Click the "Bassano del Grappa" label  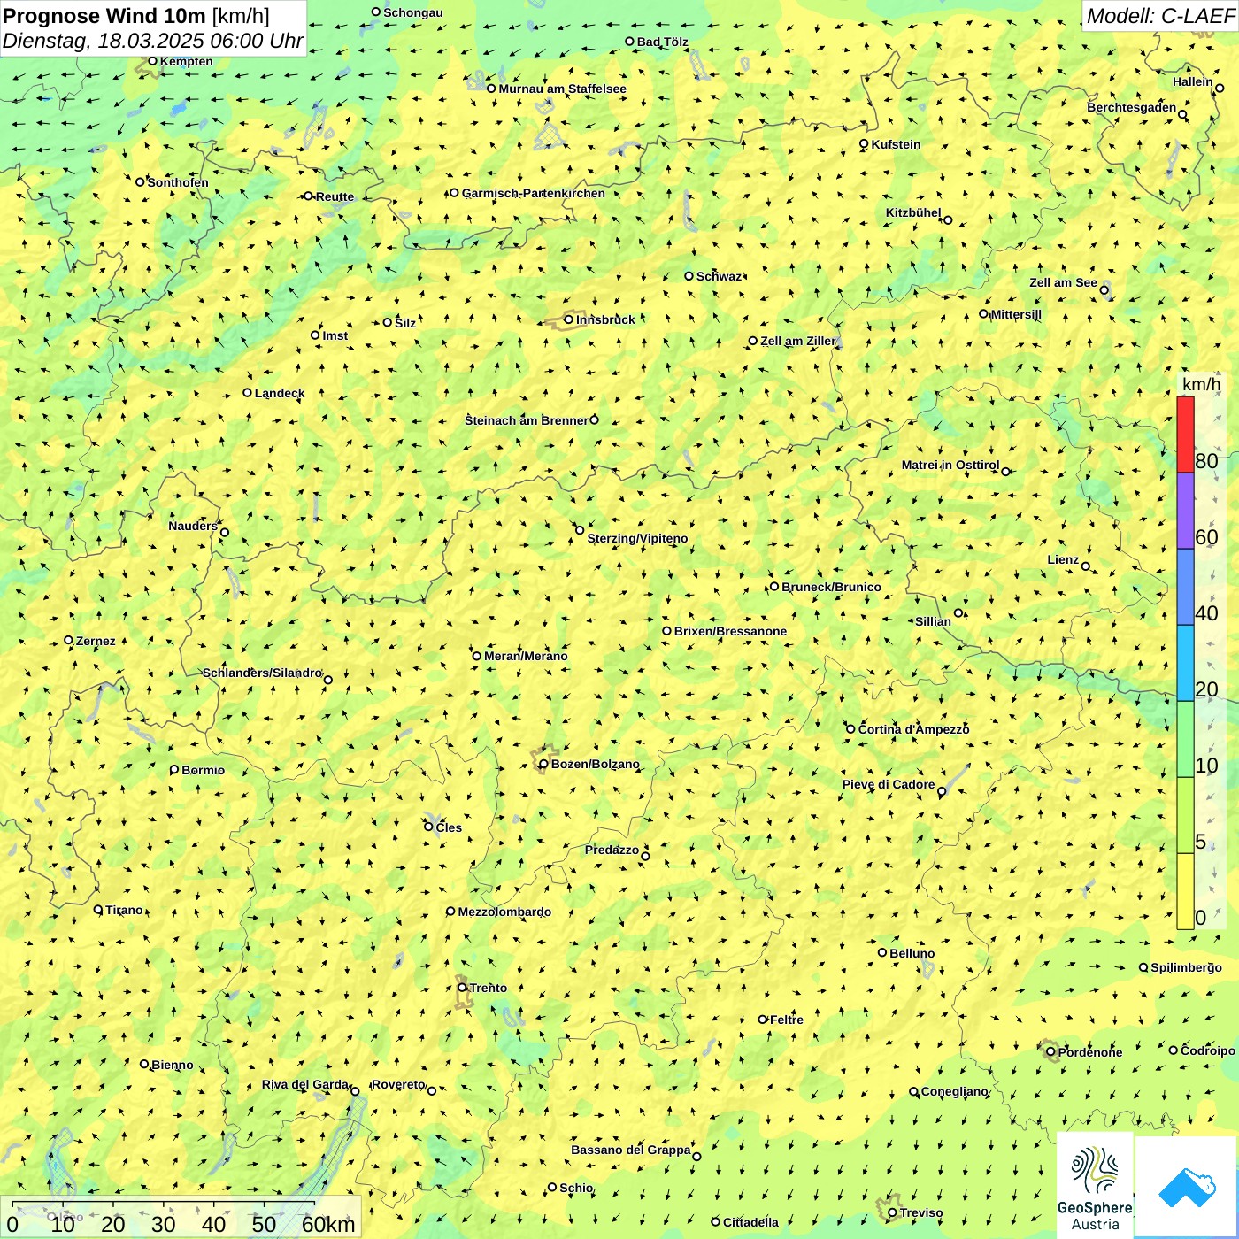point(631,1150)
